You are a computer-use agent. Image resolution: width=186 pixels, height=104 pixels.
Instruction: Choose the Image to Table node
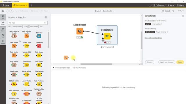pos(14,65)
